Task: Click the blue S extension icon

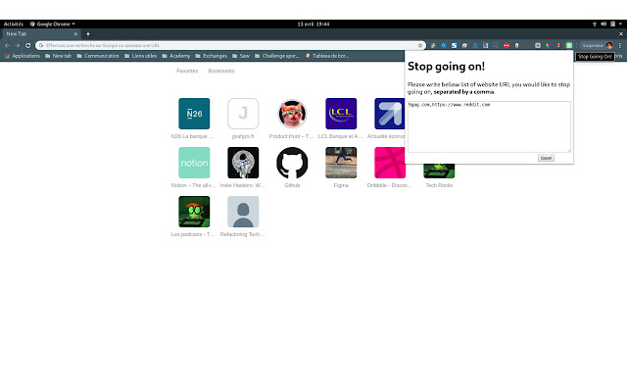Action: tap(454, 46)
